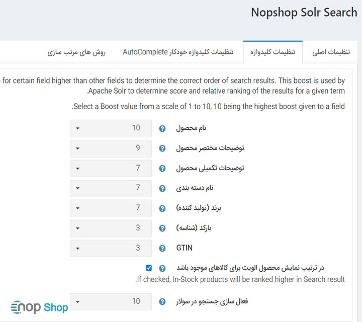Click help icon for نام دسته بندی
Screen dimensions: 362x322
tap(162, 189)
